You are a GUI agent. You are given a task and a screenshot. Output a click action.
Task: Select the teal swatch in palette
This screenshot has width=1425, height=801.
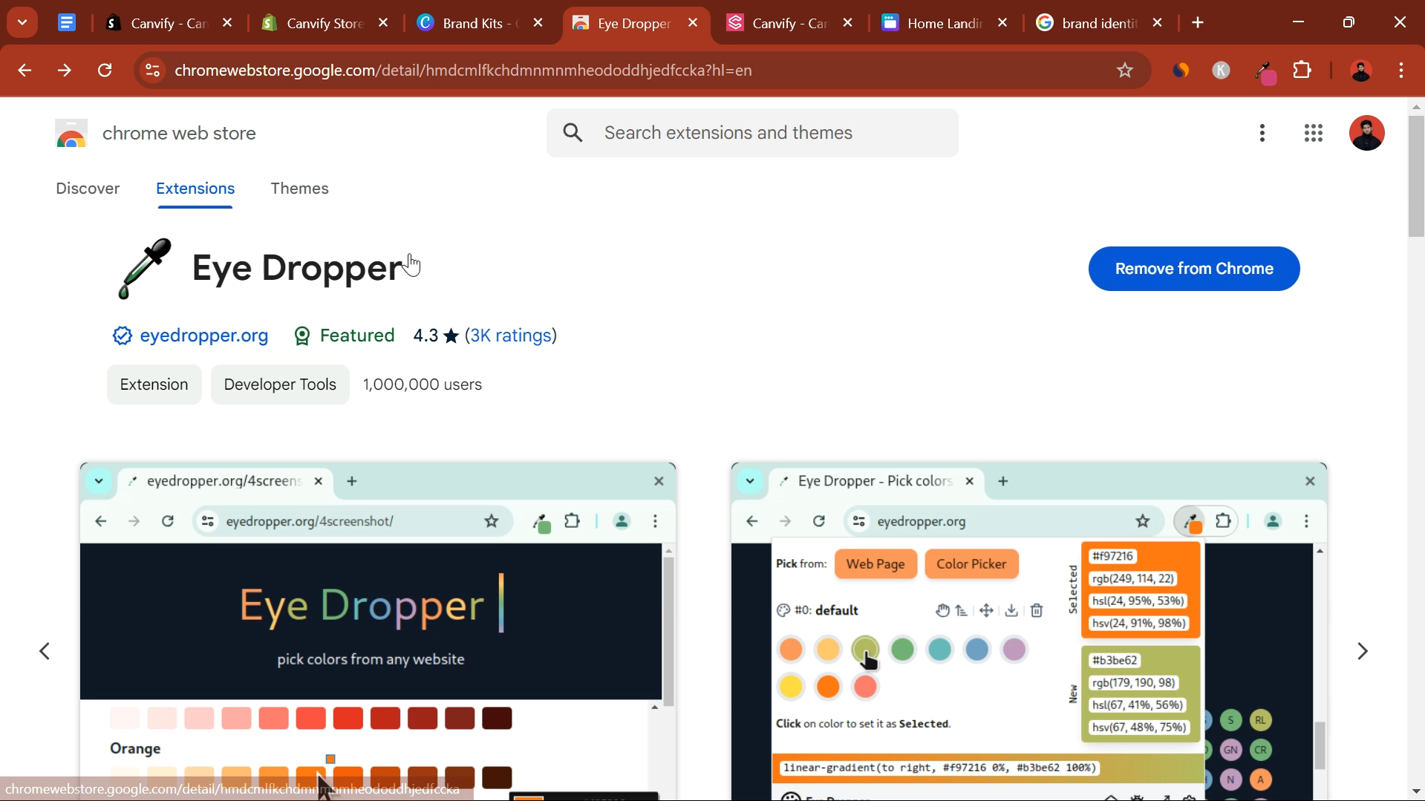tap(939, 650)
